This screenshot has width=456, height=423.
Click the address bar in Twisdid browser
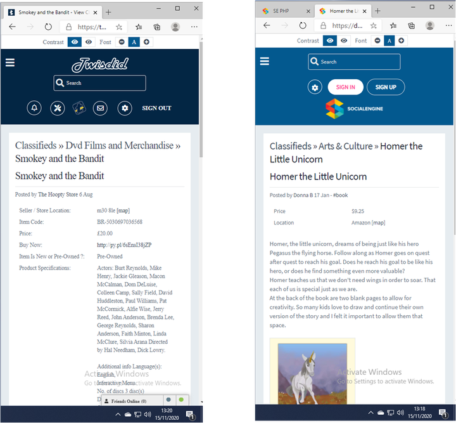tap(92, 27)
